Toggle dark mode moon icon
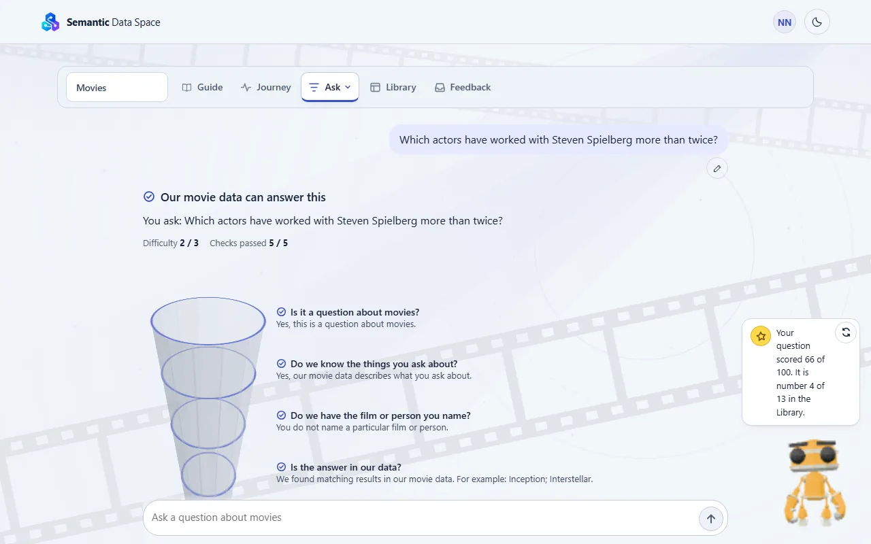871x544 pixels. click(x=817, y=22)
